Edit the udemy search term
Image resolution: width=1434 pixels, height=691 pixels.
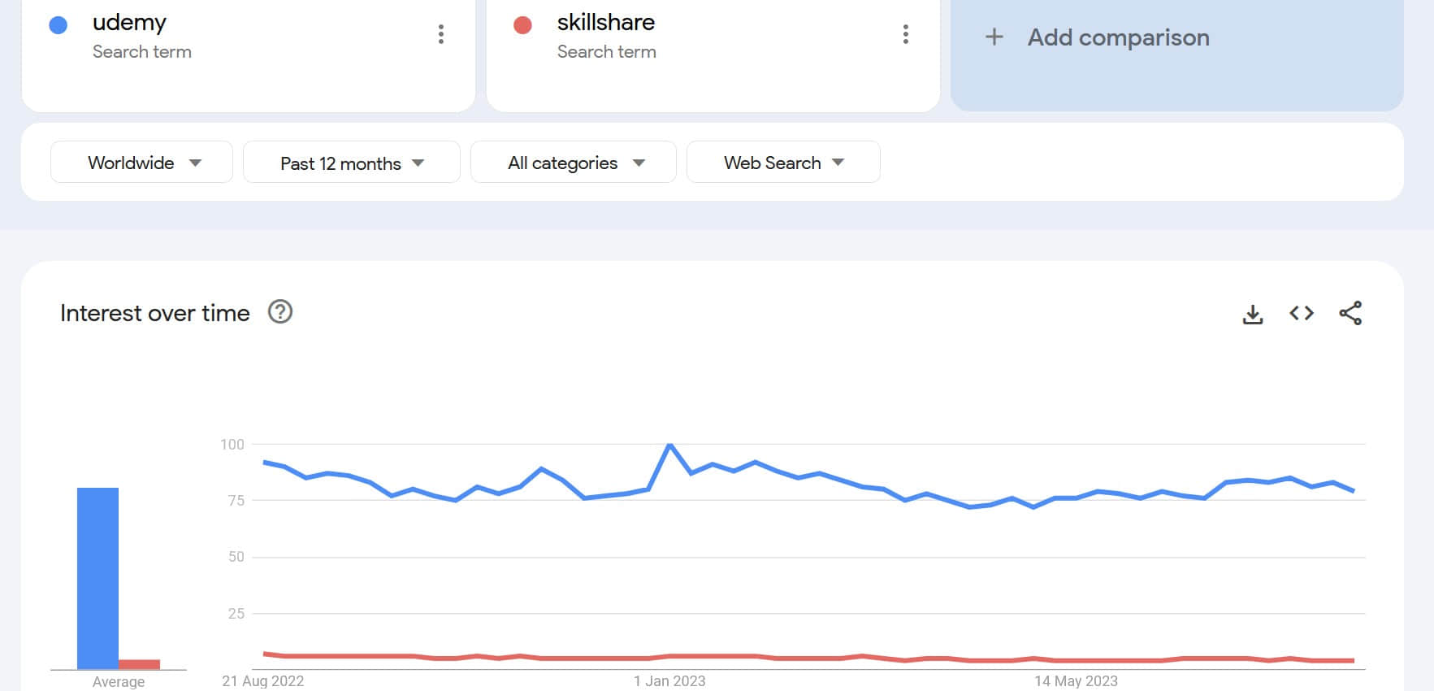[x=129, y=23]
